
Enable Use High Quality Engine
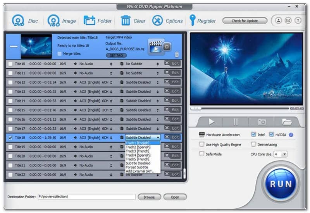coord(201,144)
